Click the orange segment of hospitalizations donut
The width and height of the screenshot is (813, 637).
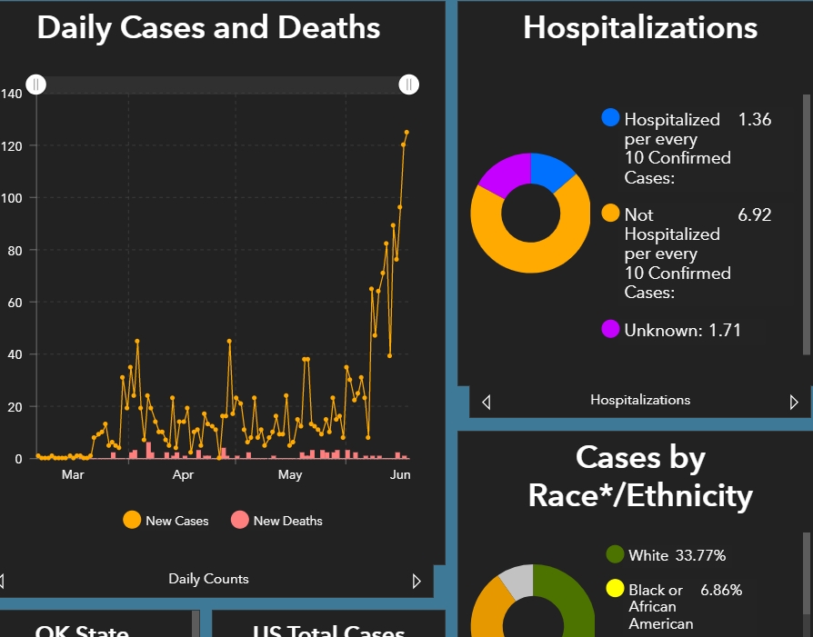point(539,256)
